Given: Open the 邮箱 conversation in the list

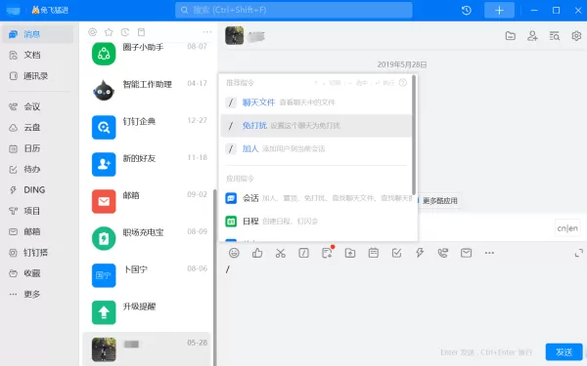Looking at the screenshot, I should pos(148,201).
